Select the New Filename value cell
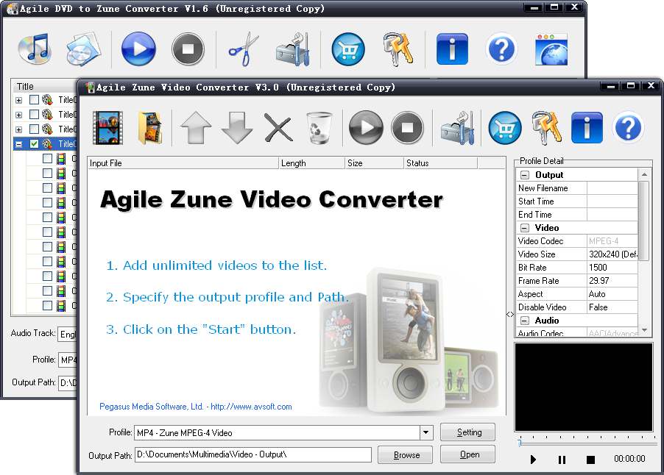 612,187
